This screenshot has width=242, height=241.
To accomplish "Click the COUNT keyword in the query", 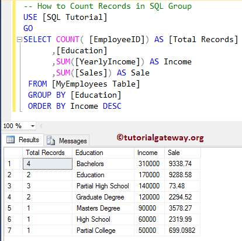I will 68,39.
